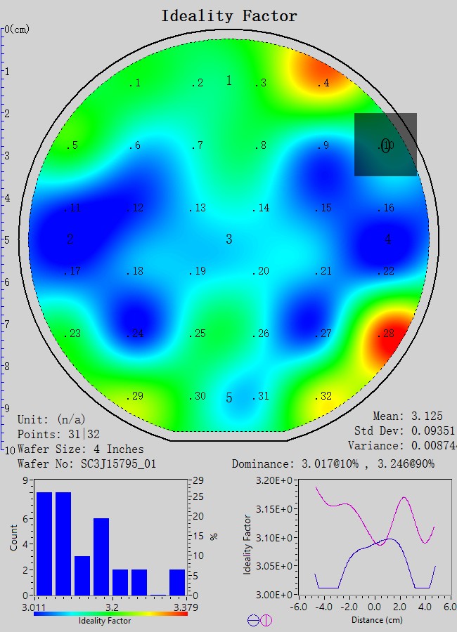
Task: Select zone marker 2 on left side
Action: click(70, 239)
